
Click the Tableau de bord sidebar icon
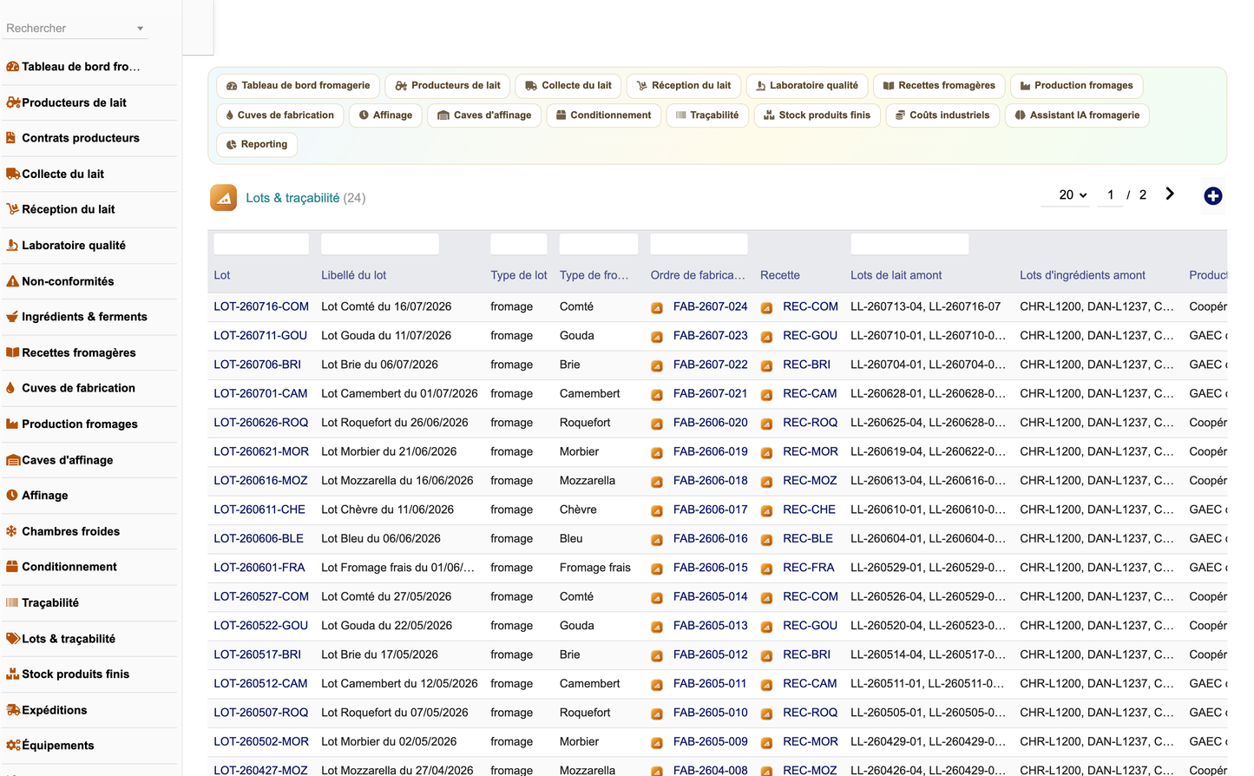point(12,67)
